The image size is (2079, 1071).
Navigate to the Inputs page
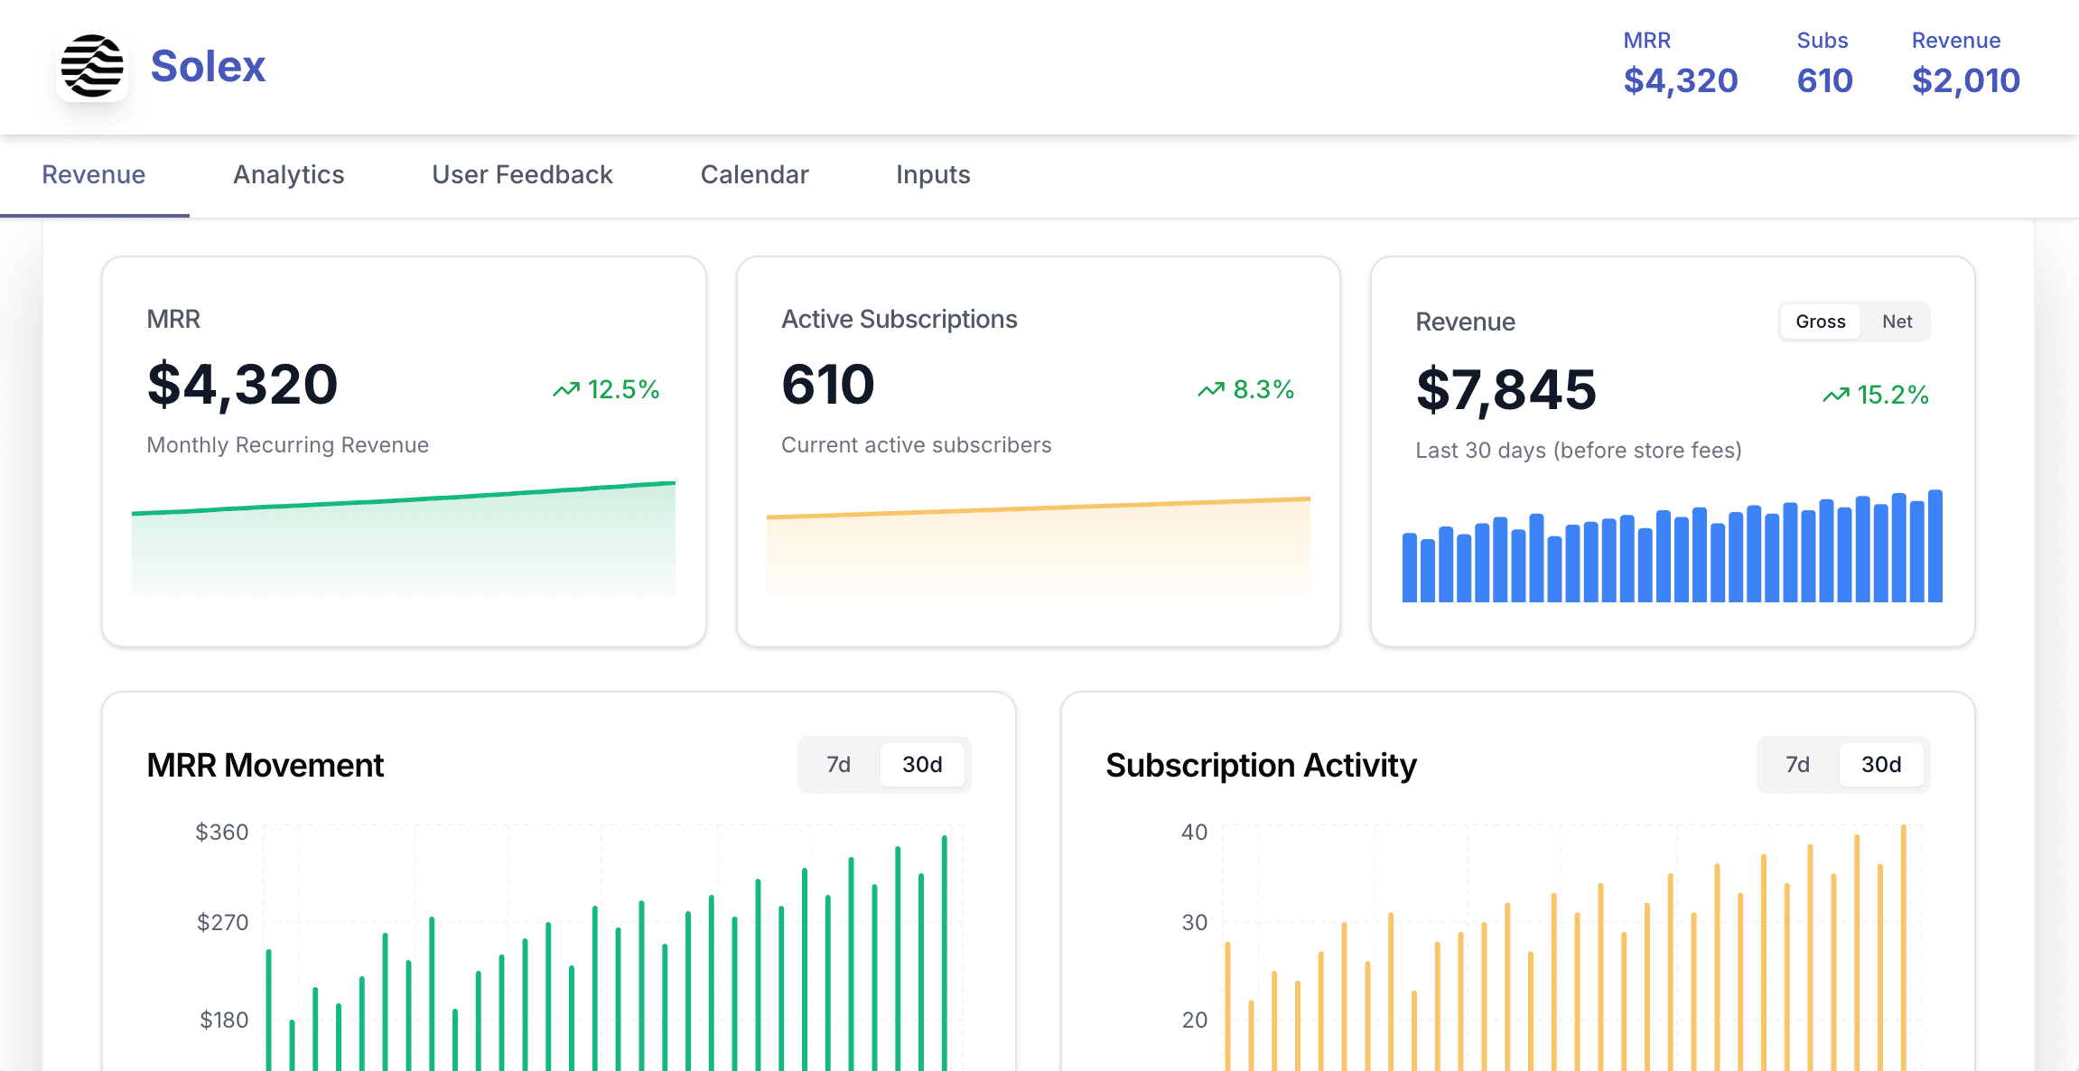pyautogui.click(x=932, y=175)
